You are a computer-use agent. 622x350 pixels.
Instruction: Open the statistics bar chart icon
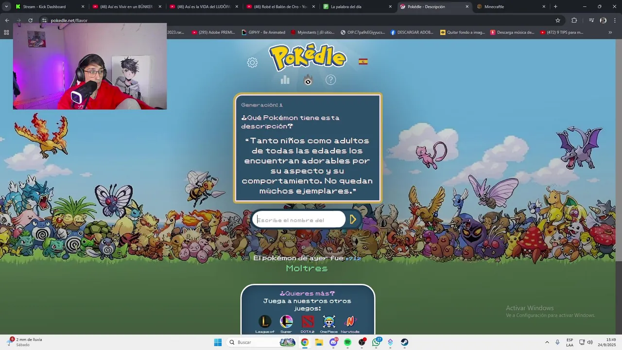coord(285,80)
